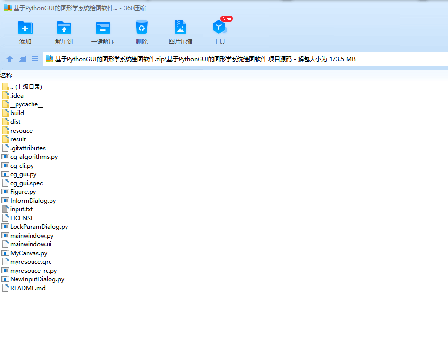Select the .. (上级目录) parent folder
The width and height of the screenshot is (448, 361).
coord(22,86)
